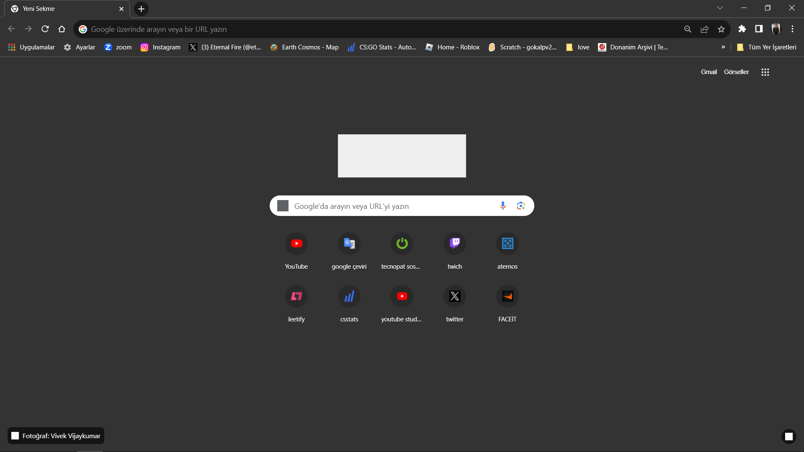Image resolution: width=804 pixels, height=452 pixels.
Task: Open Tüm Yer İşaretleri bookmarks folder
Action: point(767,47)
